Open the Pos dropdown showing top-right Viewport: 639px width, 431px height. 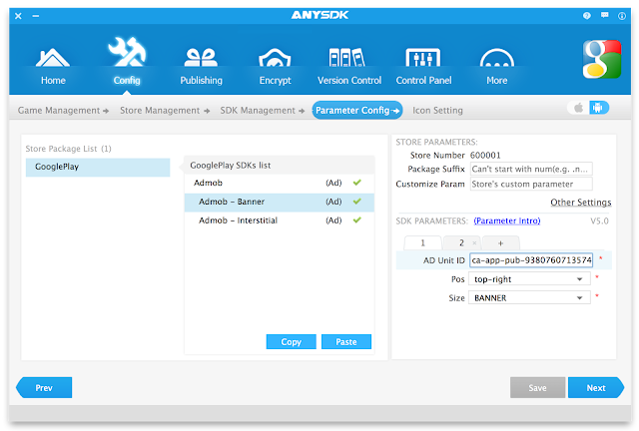pos(529,279)
